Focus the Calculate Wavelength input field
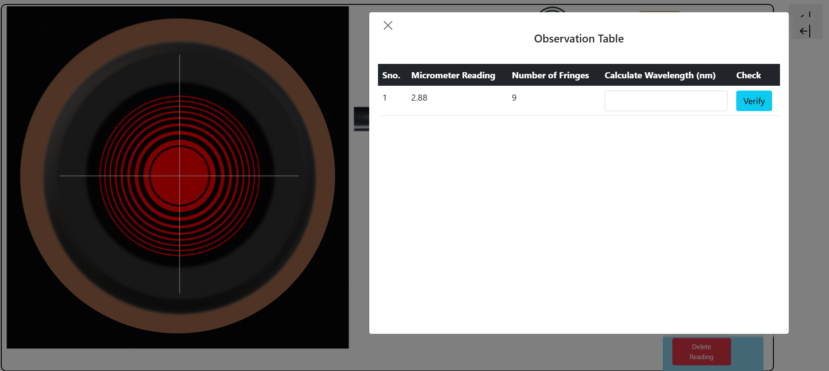 click(x=665, y=101)
